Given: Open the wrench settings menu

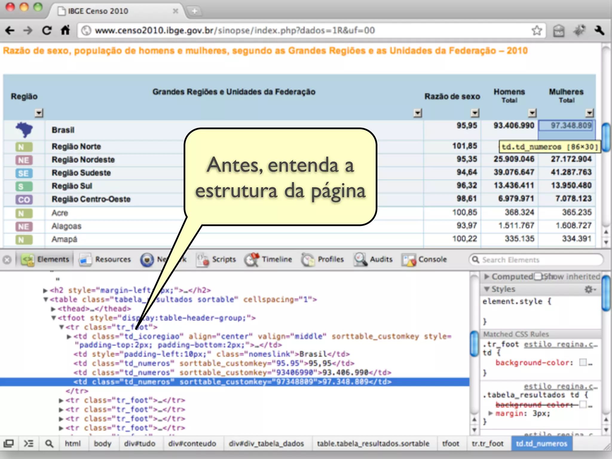Looking at the screenshot, I should click(x=599, y=30).
